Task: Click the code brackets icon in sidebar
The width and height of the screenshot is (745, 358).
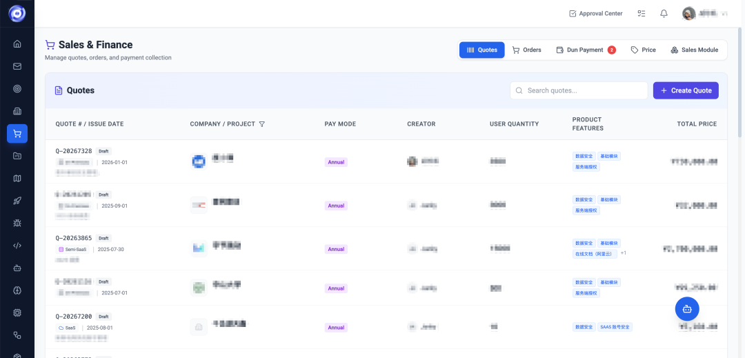Action: point(17,246)
